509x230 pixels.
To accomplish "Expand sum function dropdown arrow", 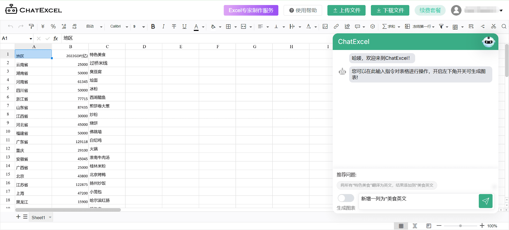I will (399, 27).
